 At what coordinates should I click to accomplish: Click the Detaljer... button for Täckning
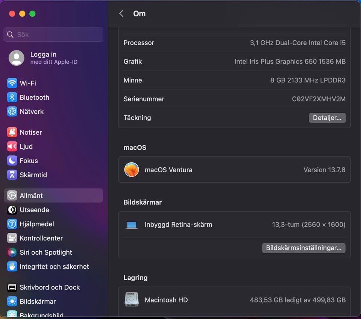327,118
